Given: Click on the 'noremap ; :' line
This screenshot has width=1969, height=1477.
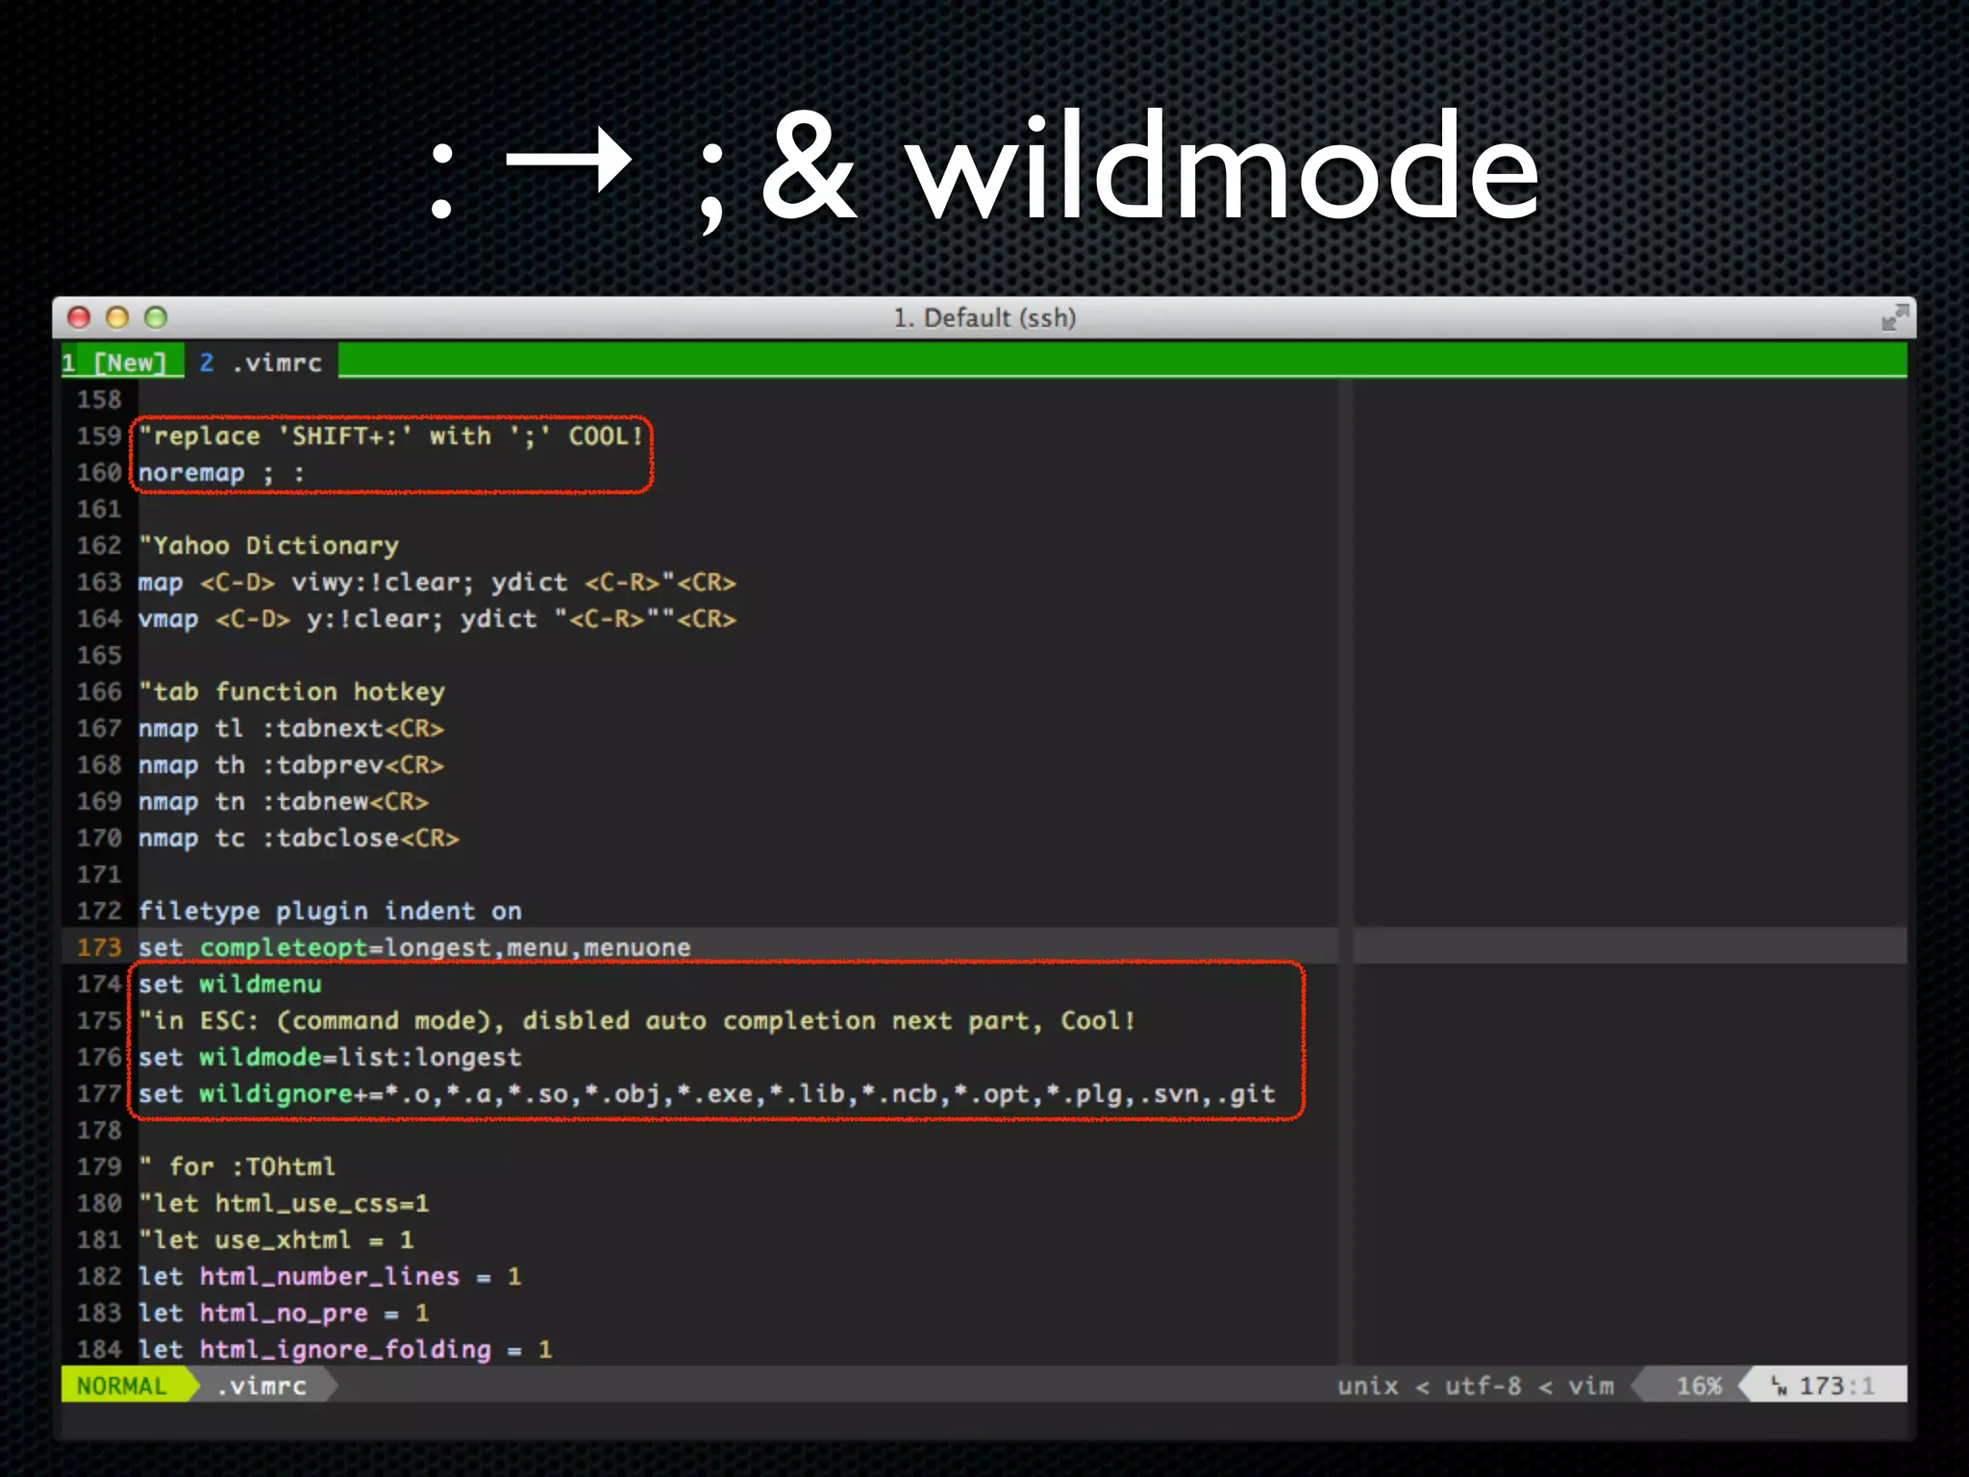Looking at the screenshot, I should pos(221,473).
